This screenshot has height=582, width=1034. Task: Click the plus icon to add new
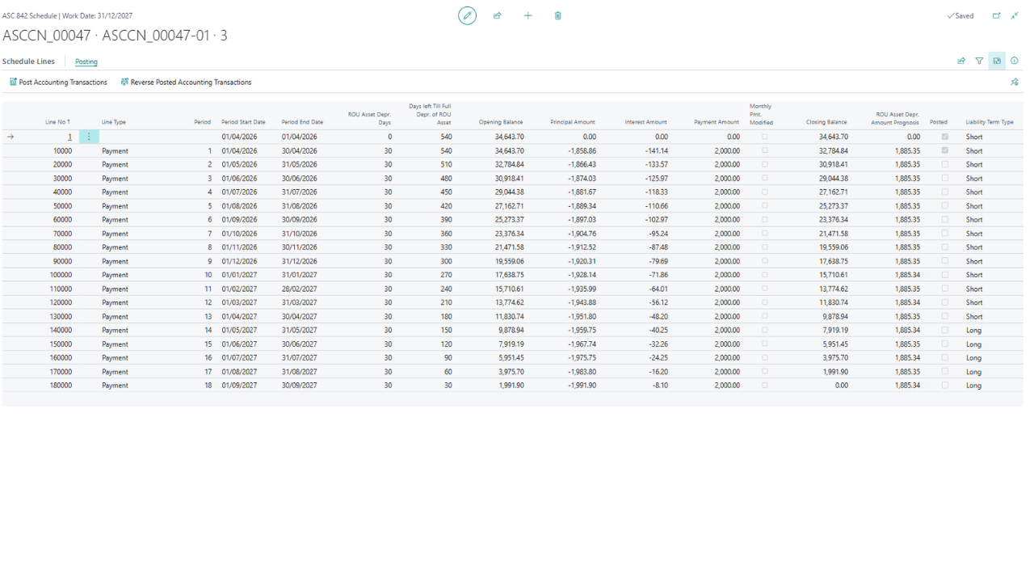tap(528, 15)
